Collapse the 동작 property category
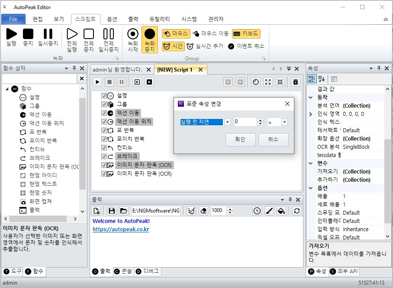Image resolution: width=393 pixels, height=288 pixels. pyautogui.click(x=311, y=98)
